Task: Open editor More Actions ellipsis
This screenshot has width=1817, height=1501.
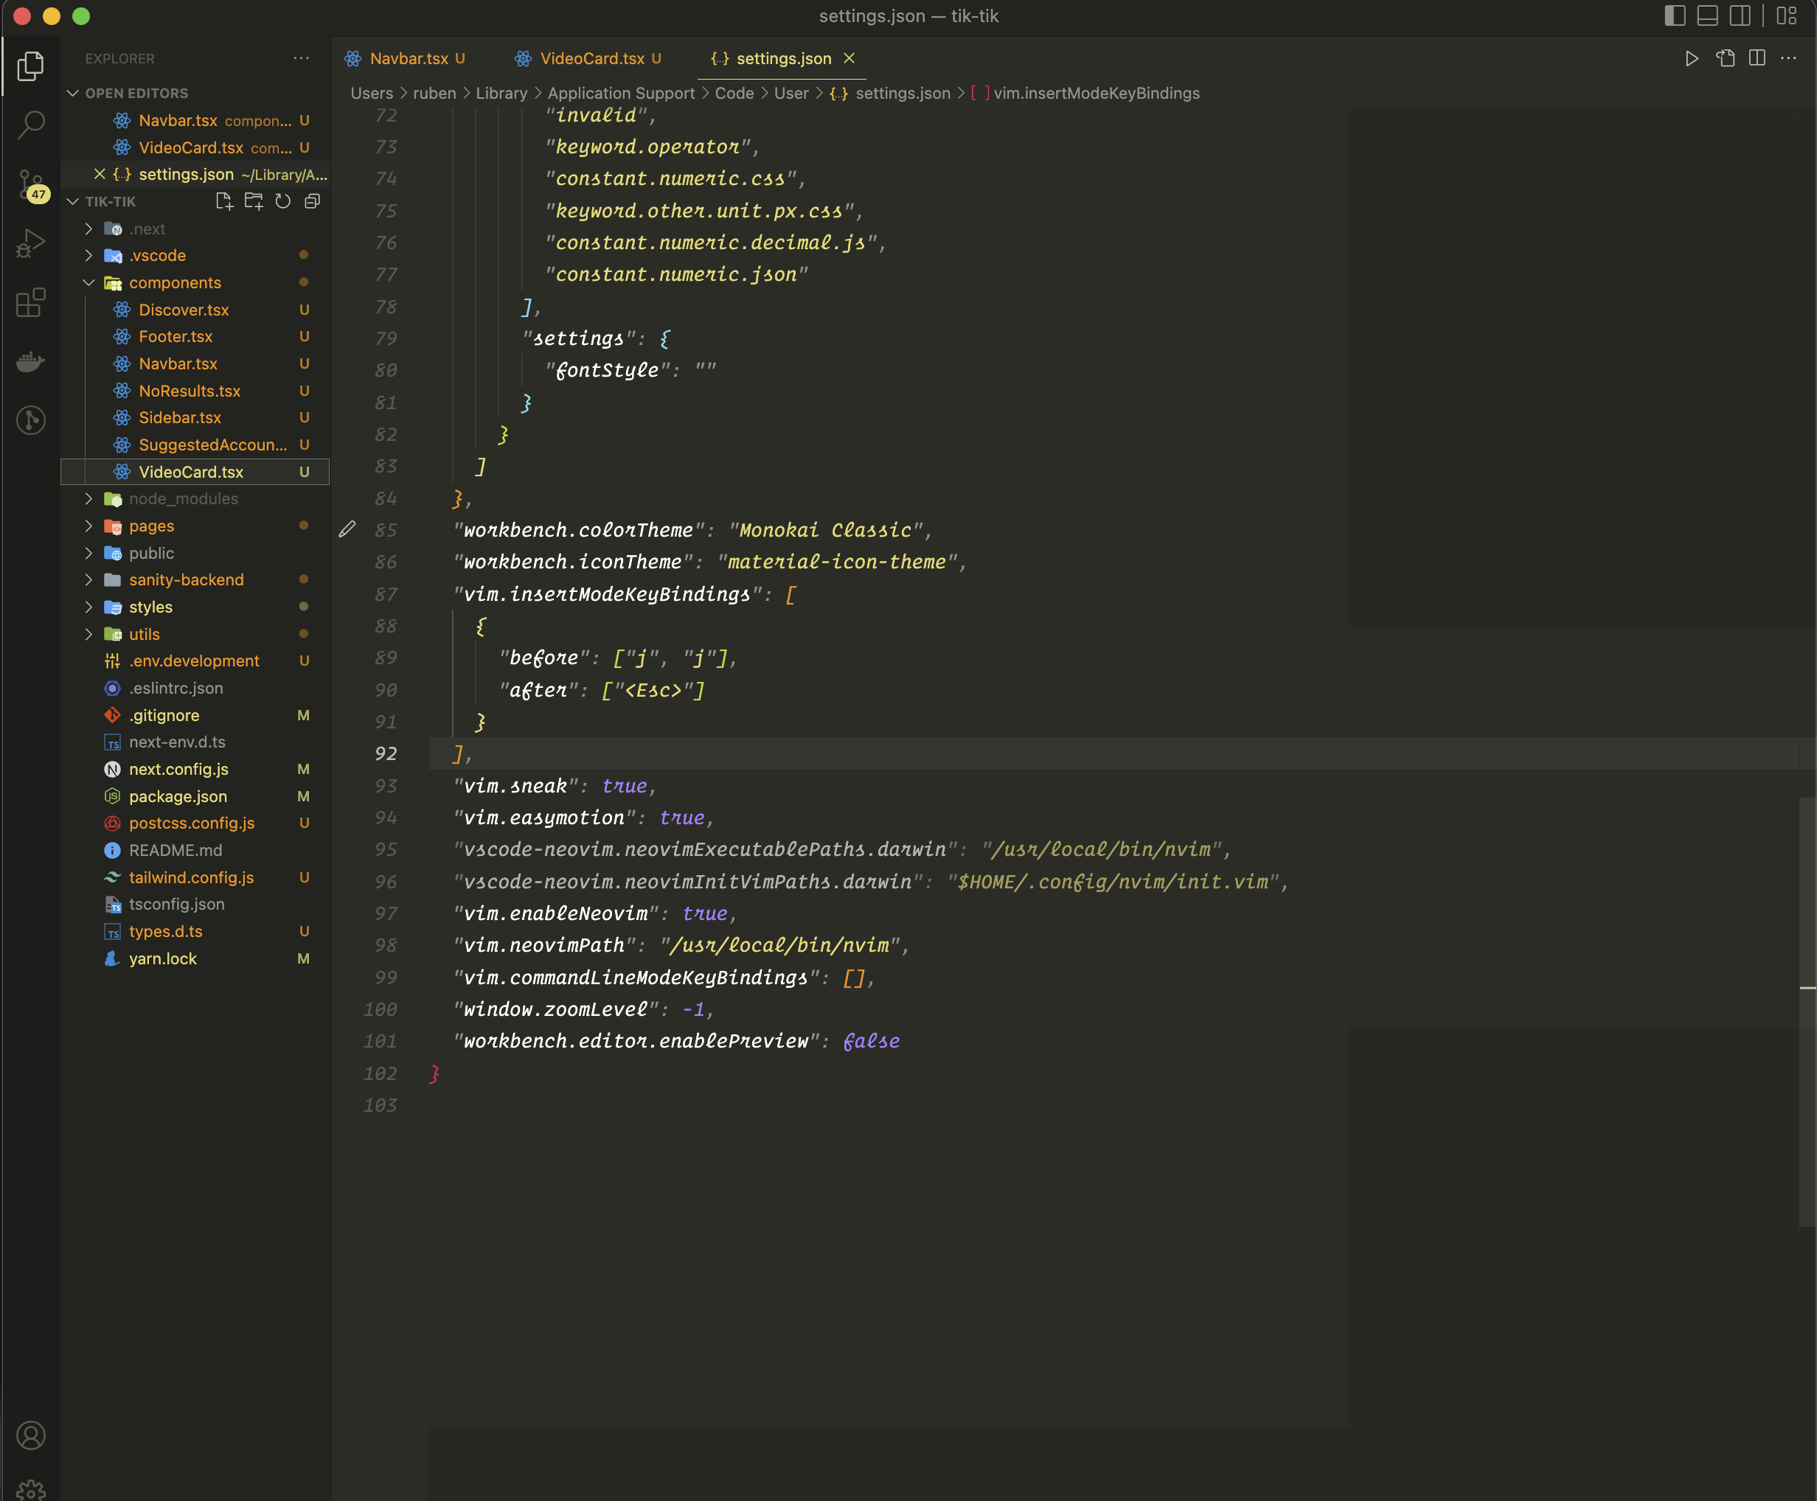Action: 1788,59
